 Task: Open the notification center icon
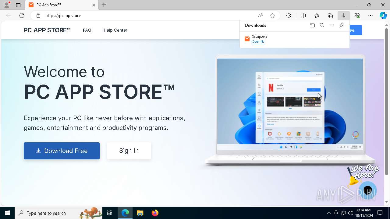pyautogui.click(x=380, y=213)
